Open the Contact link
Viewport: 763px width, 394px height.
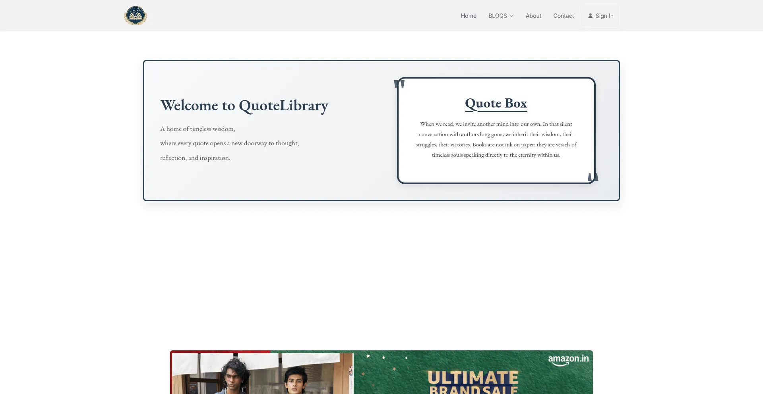(x=564, y=16)
